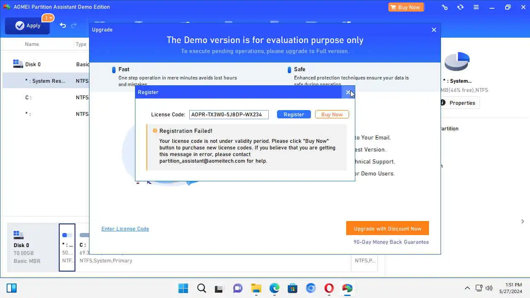
Task: Click the Registration Failed warning icon
Action: [x=155, y=131]
